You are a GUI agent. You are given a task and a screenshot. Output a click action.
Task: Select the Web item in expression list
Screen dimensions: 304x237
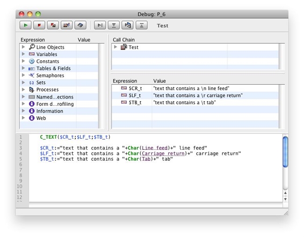click(41, 118)
